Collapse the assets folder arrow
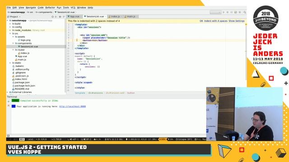Screen dimensions: 289x162 [13, 37]
